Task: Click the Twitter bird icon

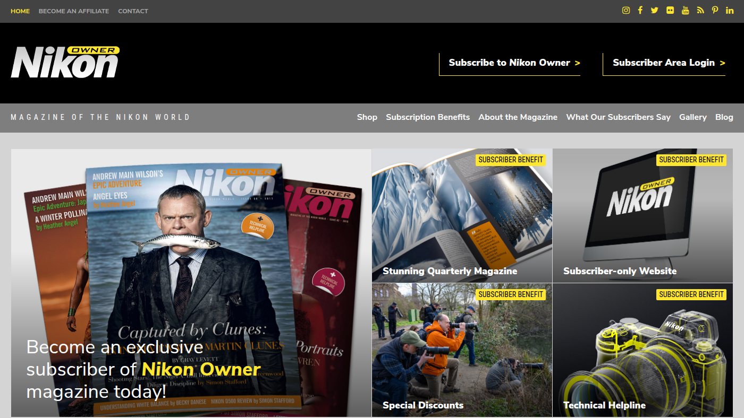Action: (655, 10)
